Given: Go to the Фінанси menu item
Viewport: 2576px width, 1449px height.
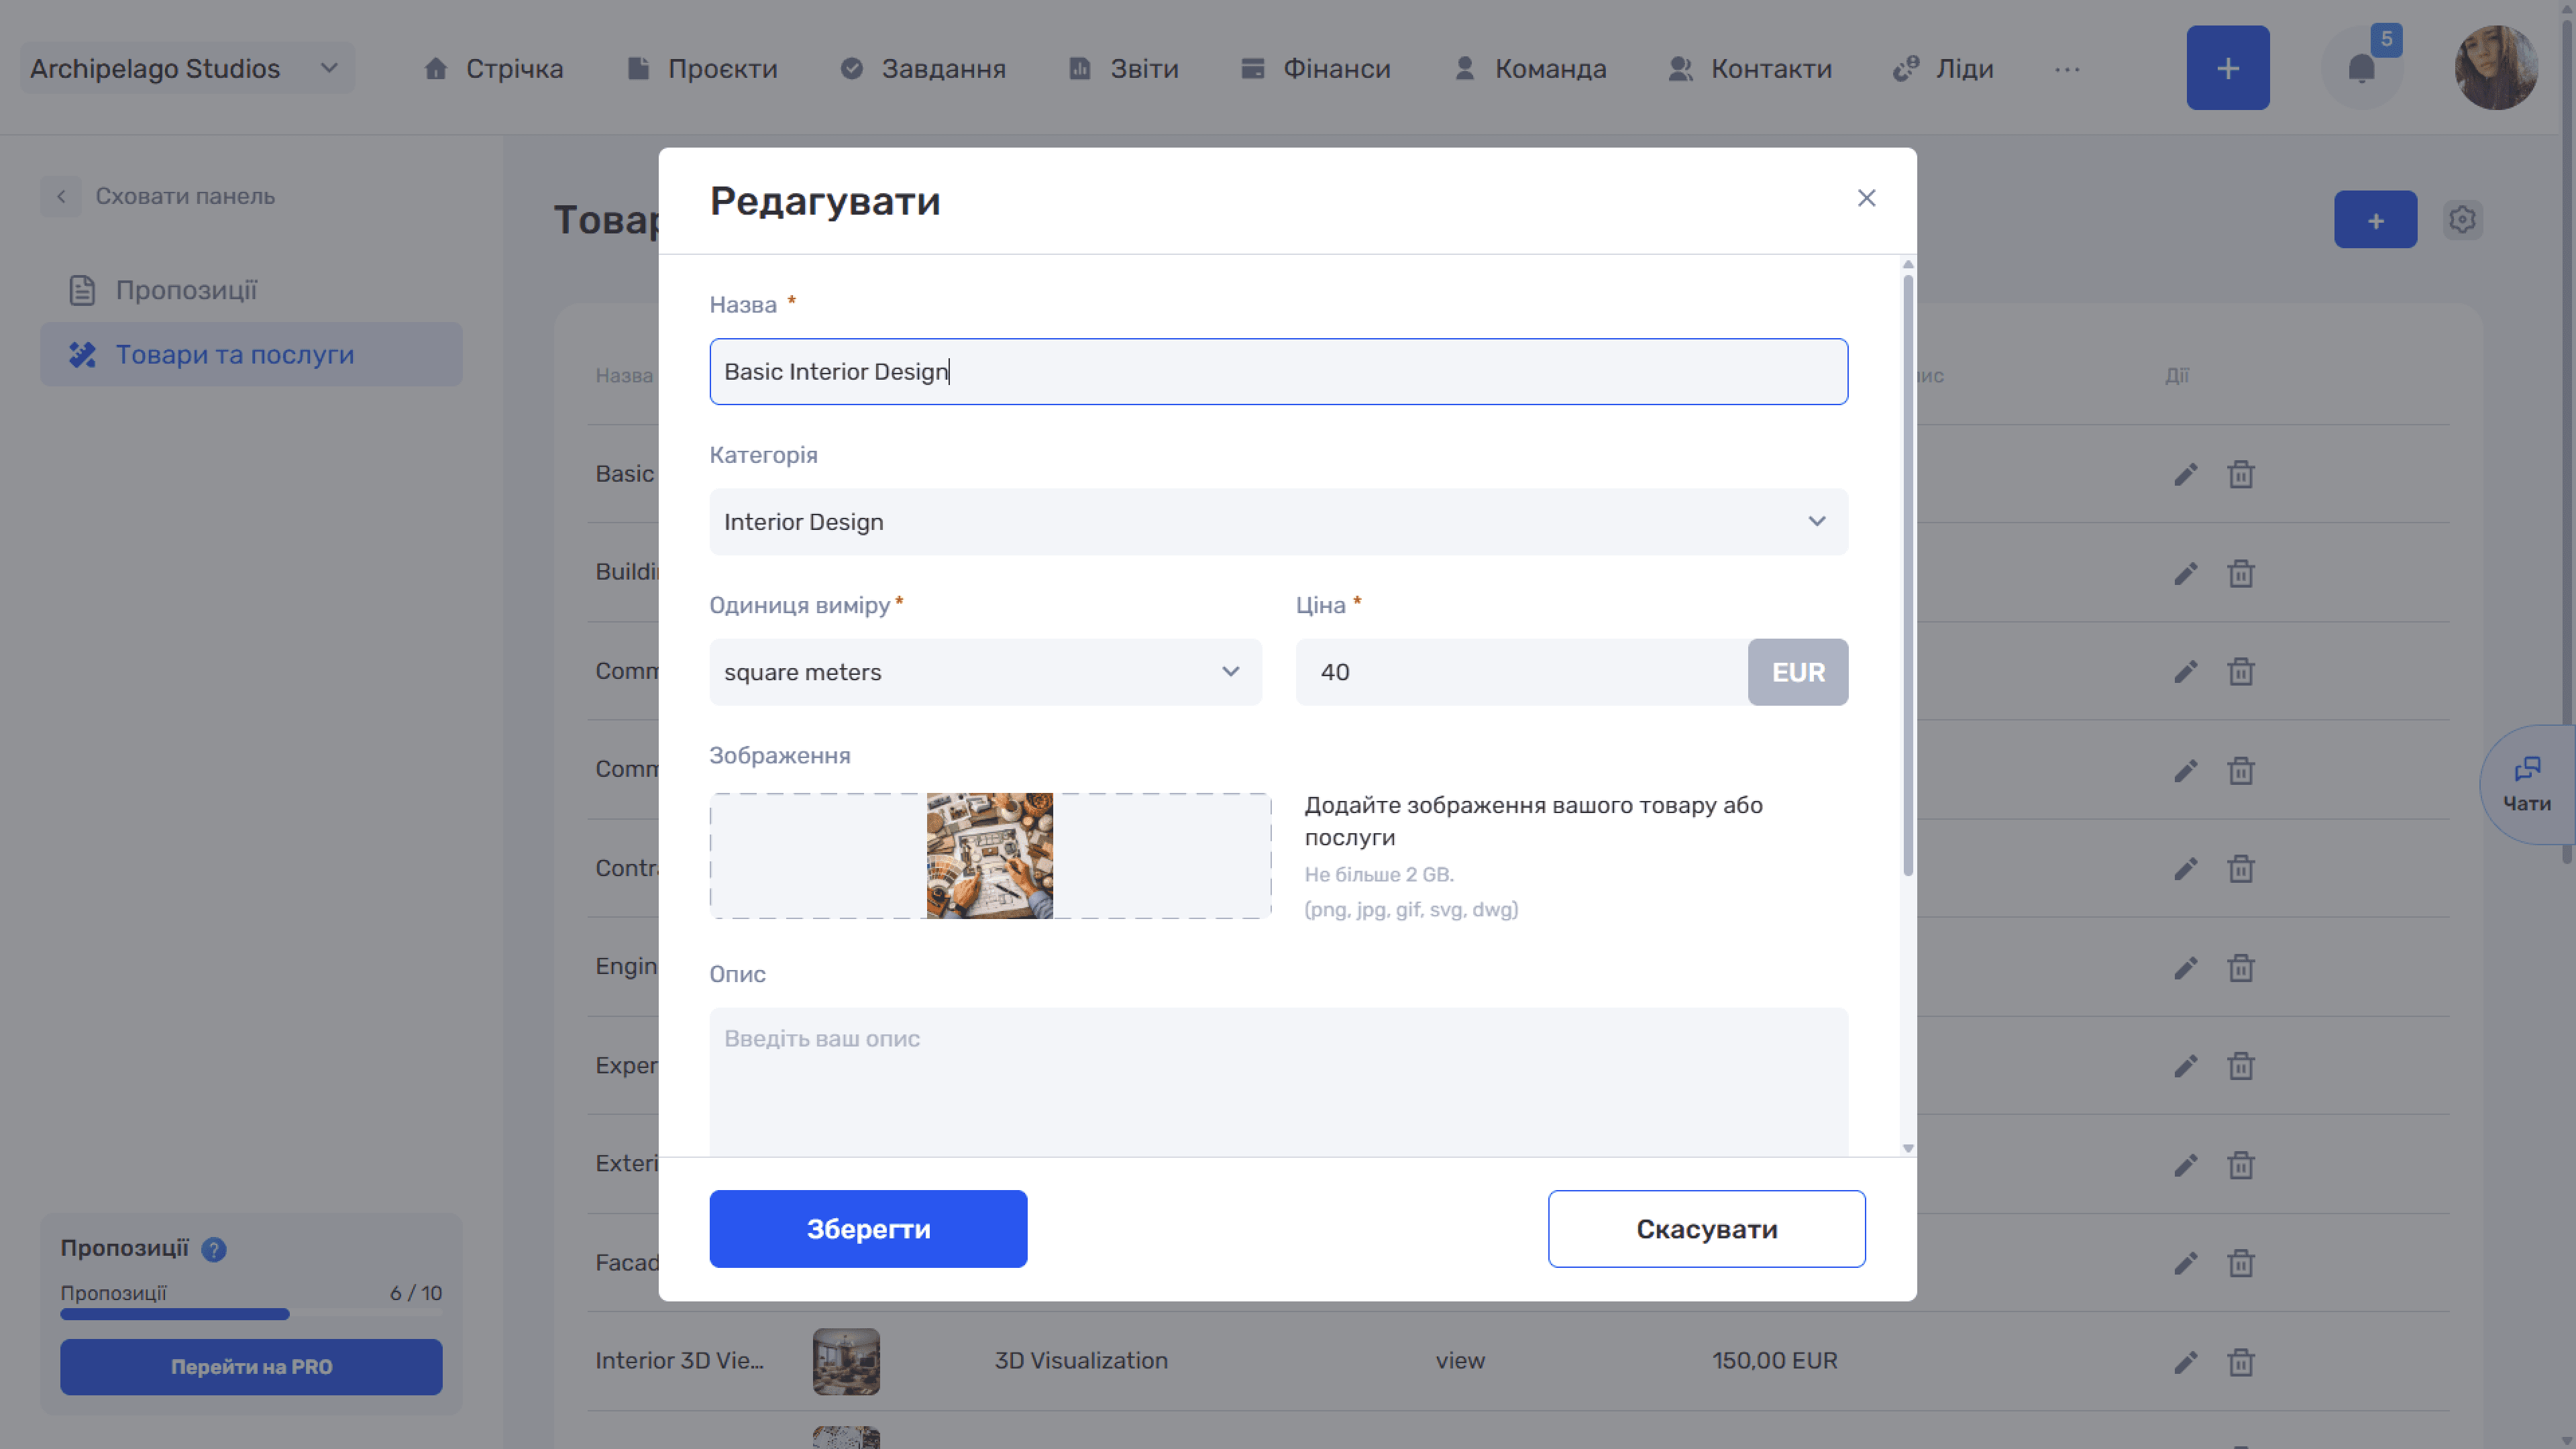Looking at the screenshot, I should (x=1315, y=68).
